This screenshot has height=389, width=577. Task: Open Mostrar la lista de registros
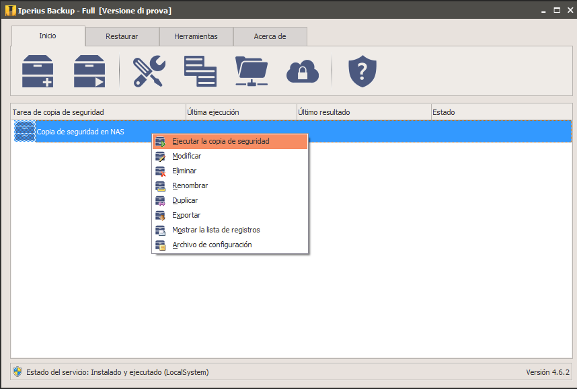pos(230,230)
